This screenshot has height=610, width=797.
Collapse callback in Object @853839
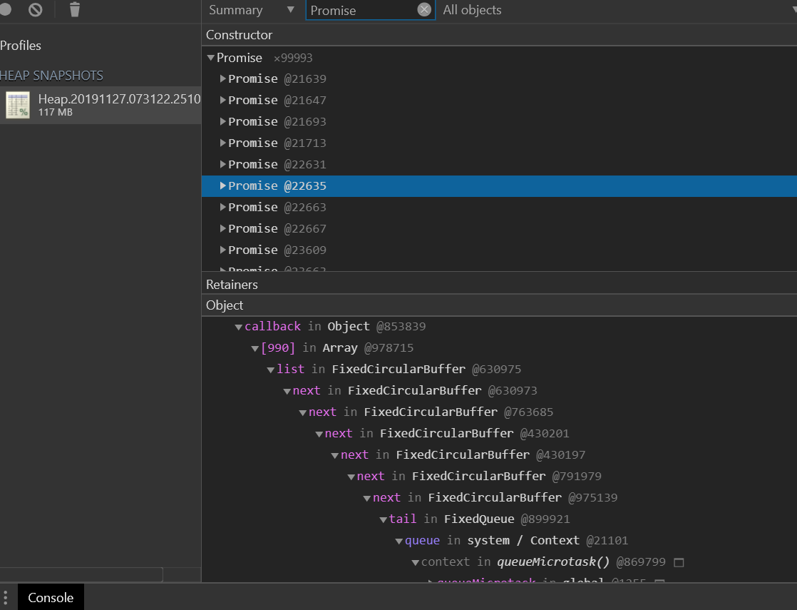(x=238, y=327)
